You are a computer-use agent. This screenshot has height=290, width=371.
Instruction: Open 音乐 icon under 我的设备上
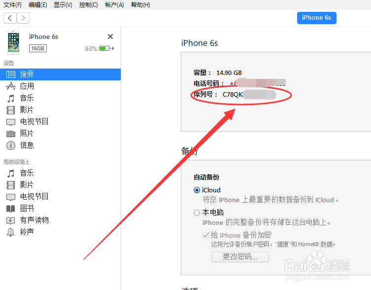[11, 173]
